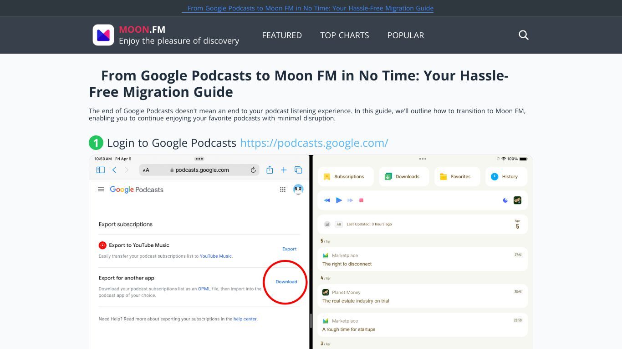Open the help center link
Screen dimensions: 622x349
pyautogui.click(x=245, y=319)
